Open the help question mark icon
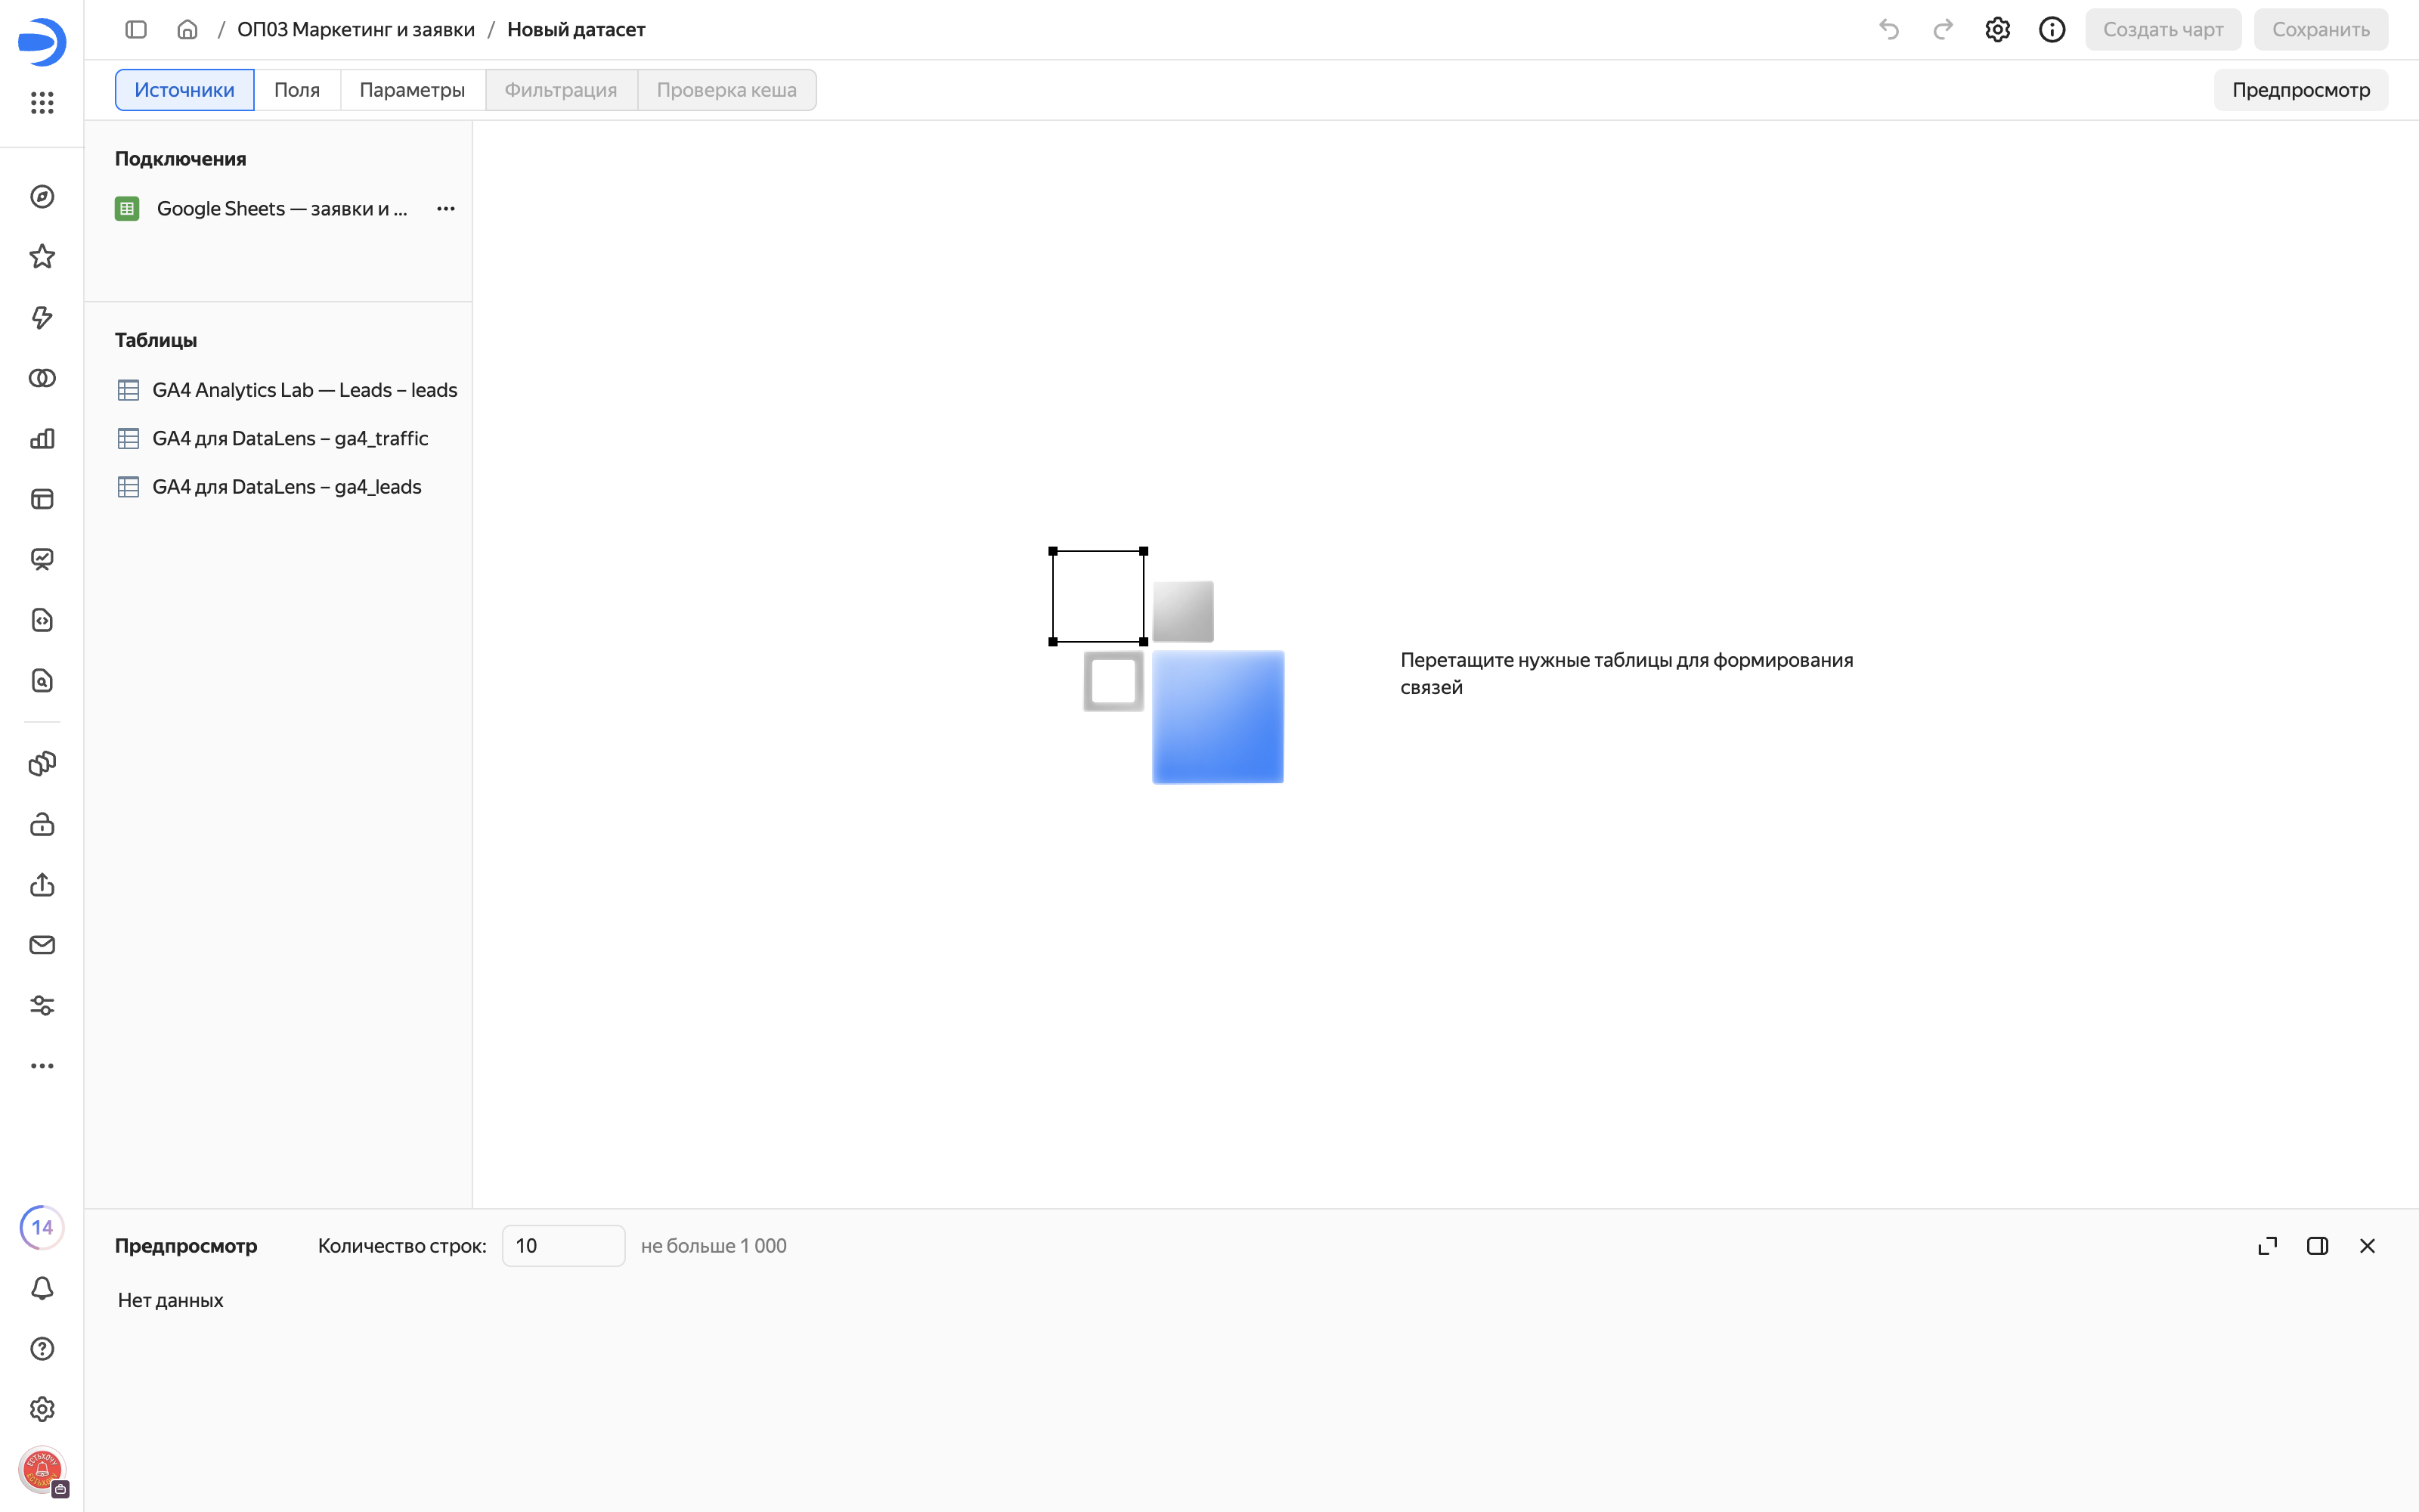 point(42,1349)
